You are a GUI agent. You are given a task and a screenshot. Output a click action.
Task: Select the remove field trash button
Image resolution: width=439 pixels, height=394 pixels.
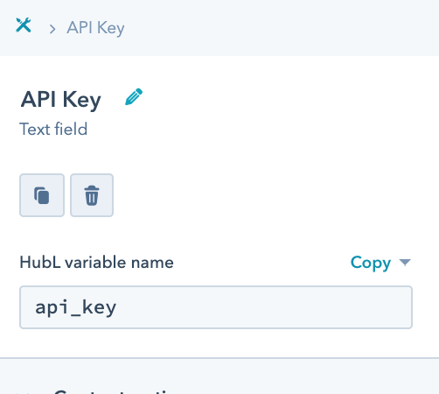coord(92,195)
